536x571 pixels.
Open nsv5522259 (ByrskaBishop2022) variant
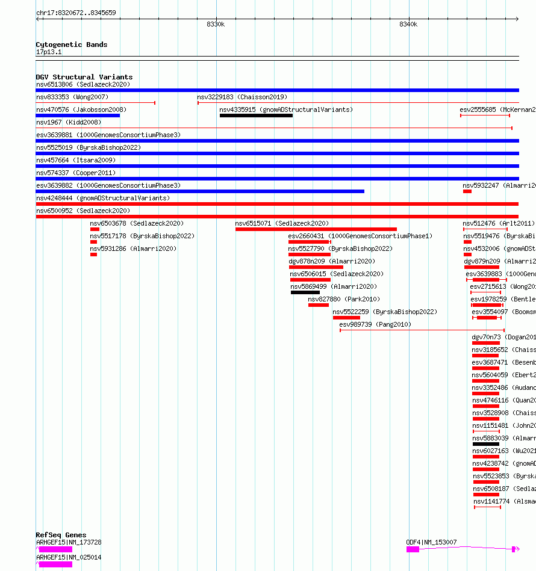385,312
